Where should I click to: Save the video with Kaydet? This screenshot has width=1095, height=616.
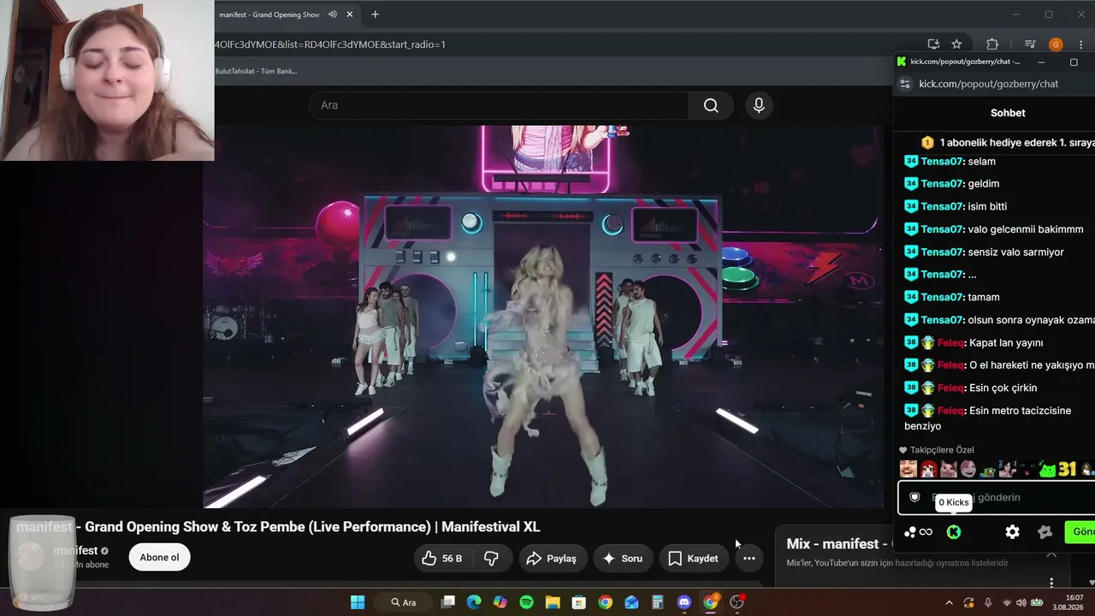tap(693, 559)
